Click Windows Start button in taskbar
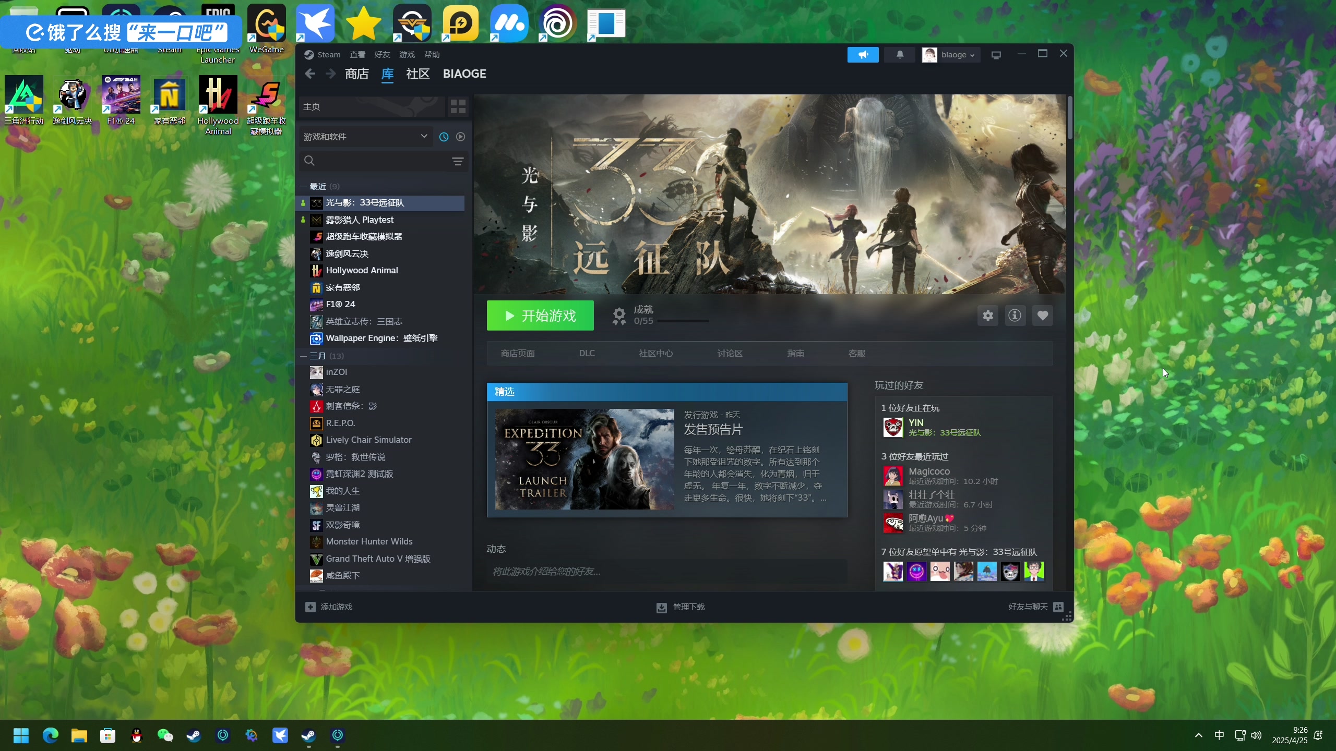 tap(21, 736)
